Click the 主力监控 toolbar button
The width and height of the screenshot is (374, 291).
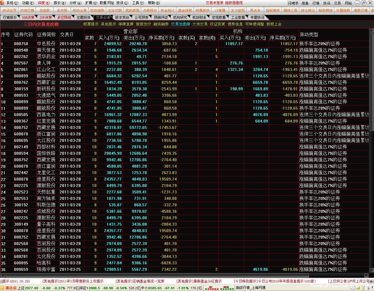tap(238, 10)
